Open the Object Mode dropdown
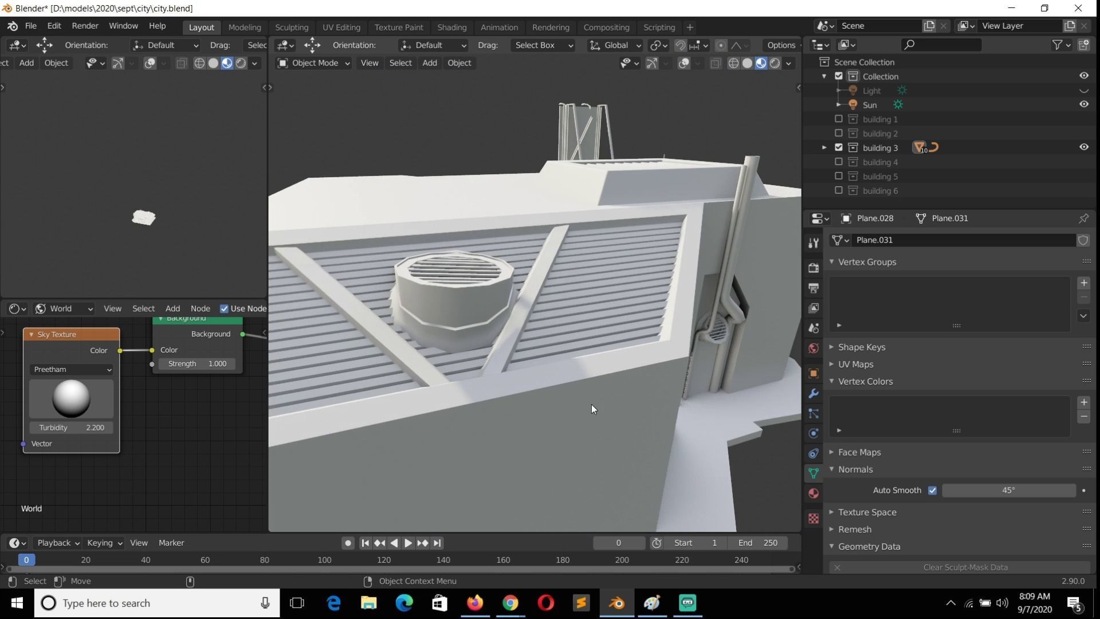1100x619 pixels. coord(313,63)
